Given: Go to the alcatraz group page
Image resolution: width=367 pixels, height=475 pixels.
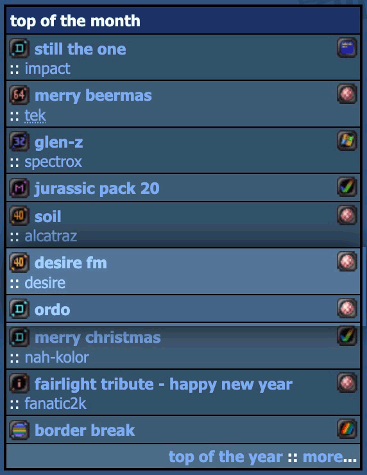Looking at the screenshot, I should point(51,236).
